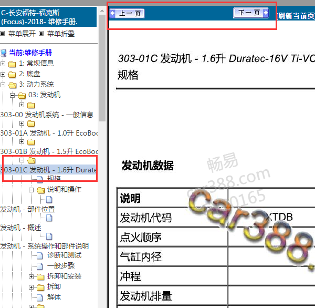Image resolution: width=315 pixels, height=308 pixels.
Task: Open the 规格 page in tree
Action: point(54,178)
